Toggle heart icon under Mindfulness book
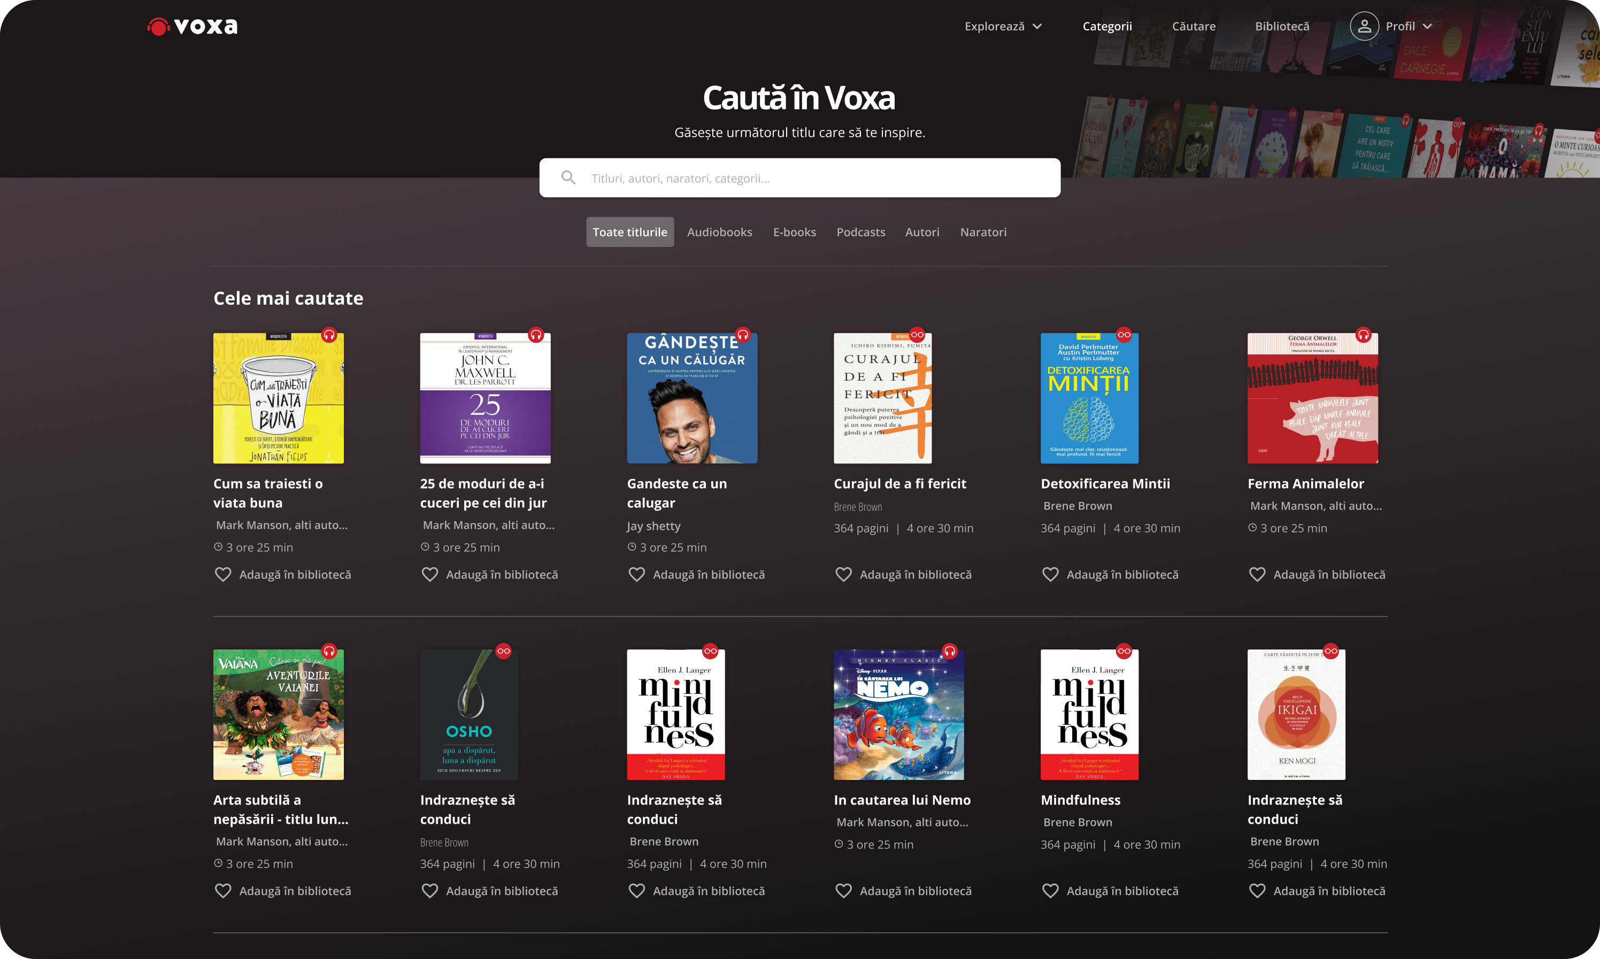This screenshot has width=1600, height=959. coord(1050,891)
